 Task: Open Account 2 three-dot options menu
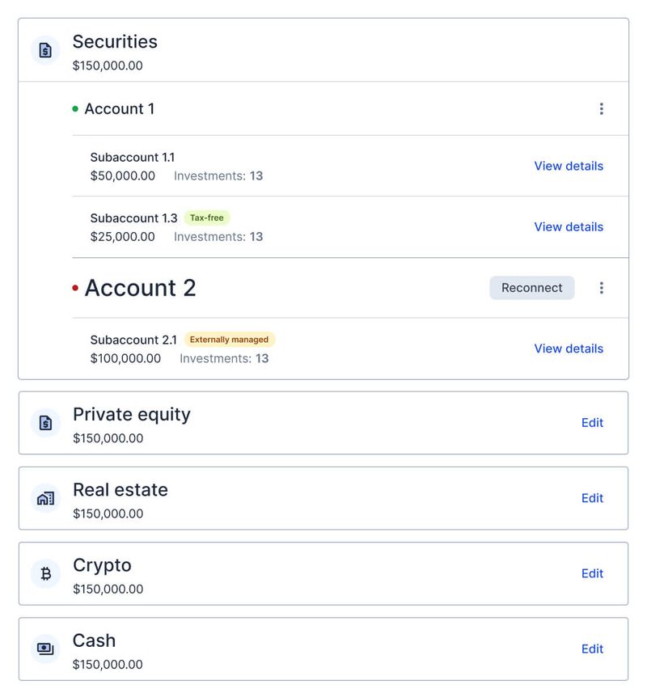coord(601,288)
